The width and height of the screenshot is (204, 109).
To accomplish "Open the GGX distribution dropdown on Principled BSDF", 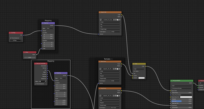I will (x=182, y=86).
